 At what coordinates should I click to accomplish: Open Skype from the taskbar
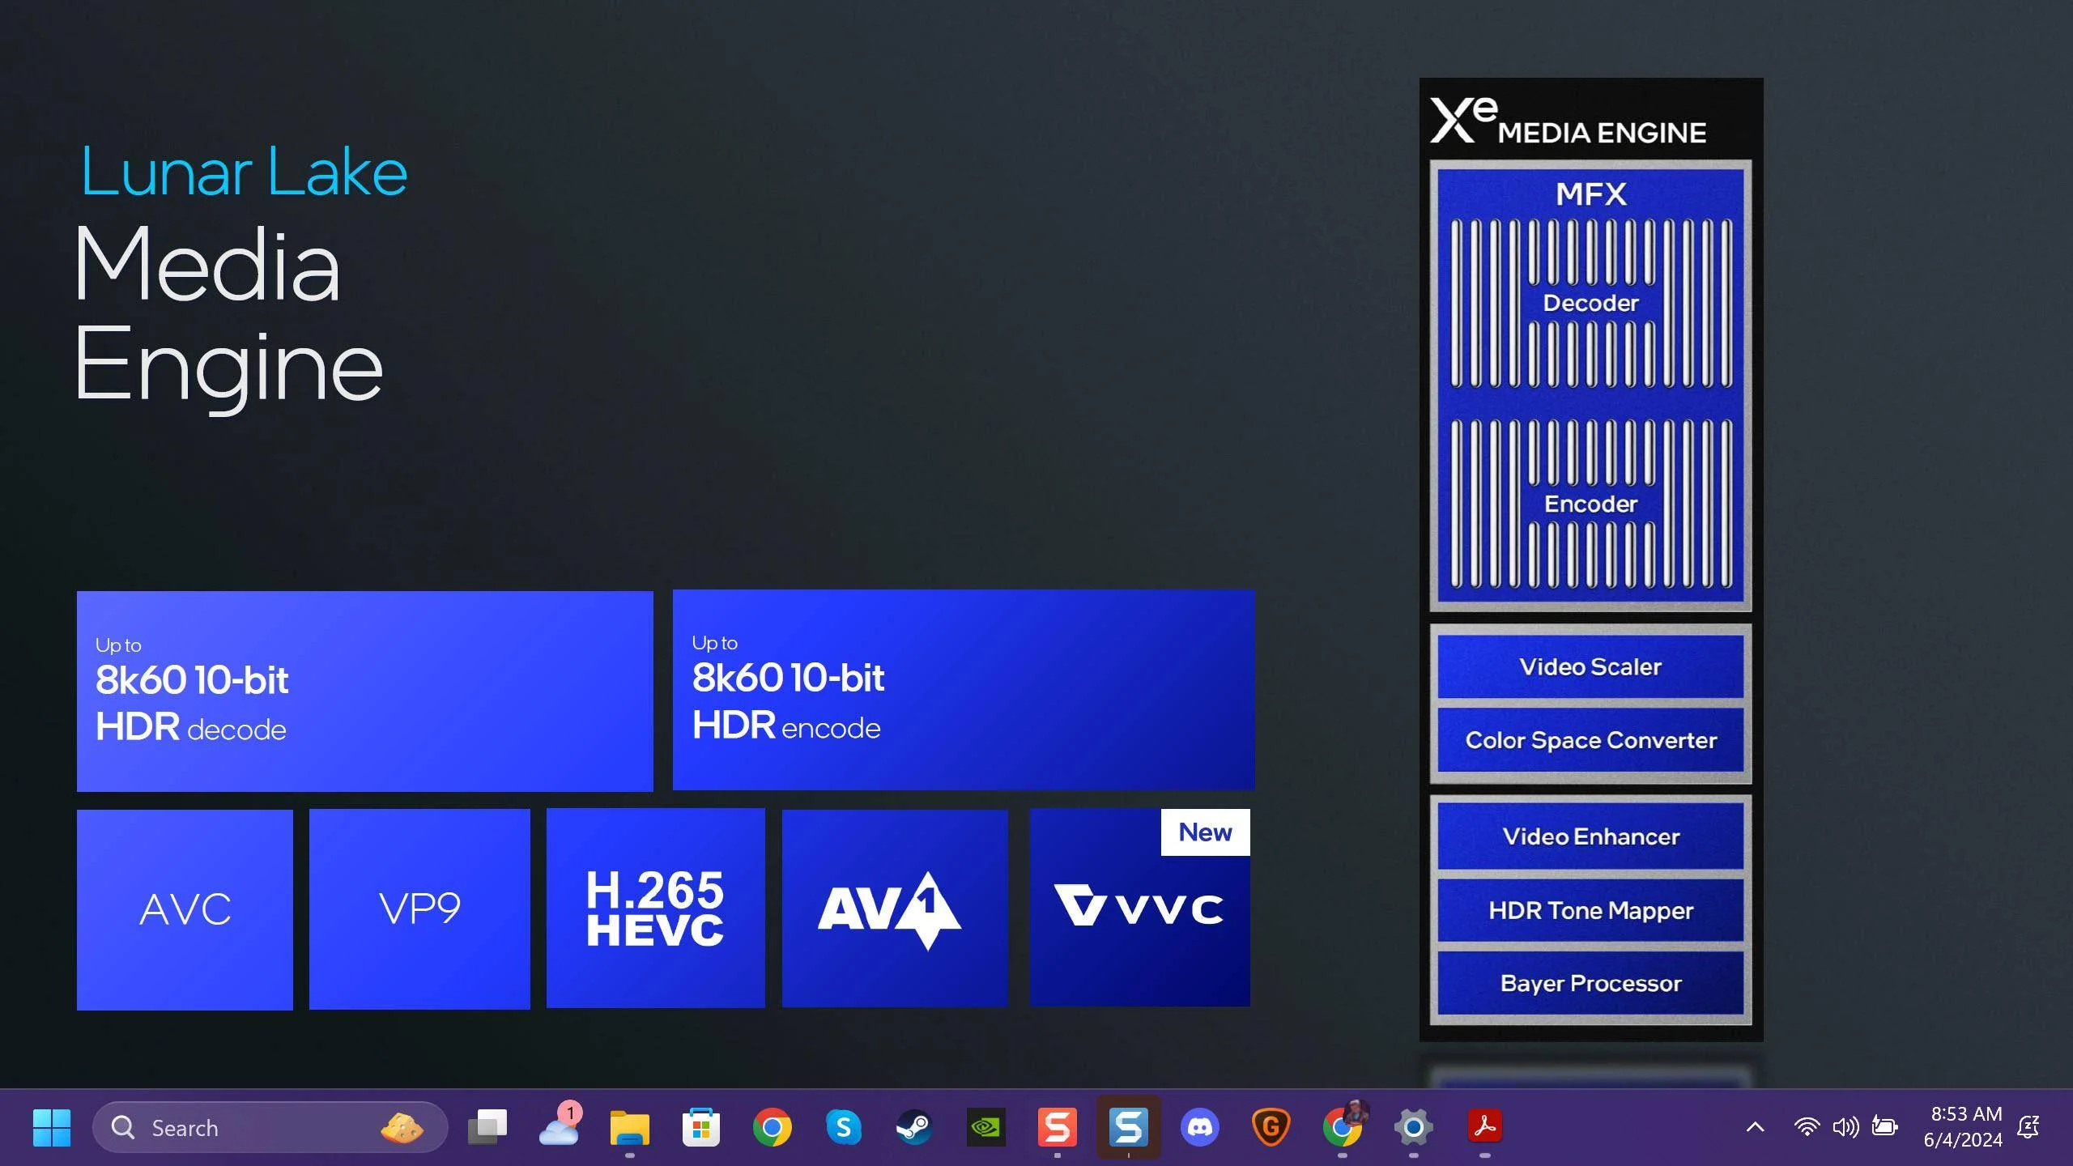click(x=844, y=1127)
